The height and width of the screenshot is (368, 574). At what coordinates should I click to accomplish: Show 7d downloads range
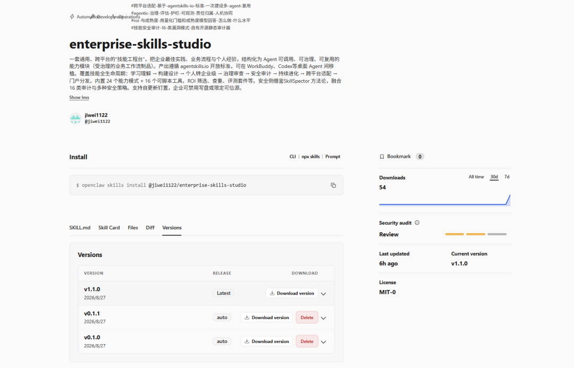click(507, 177)
